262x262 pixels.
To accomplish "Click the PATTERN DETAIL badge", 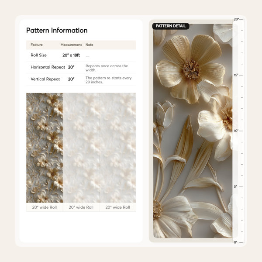I will point(171,26).
